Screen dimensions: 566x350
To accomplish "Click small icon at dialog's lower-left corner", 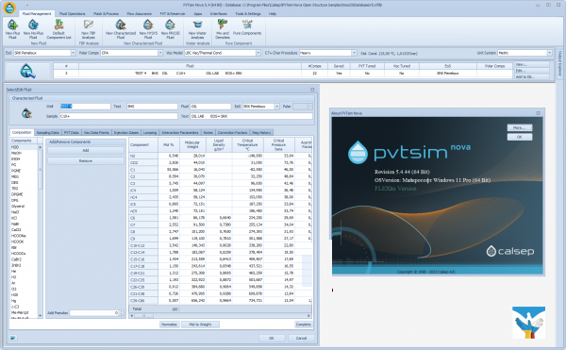I will click(13, 338).
